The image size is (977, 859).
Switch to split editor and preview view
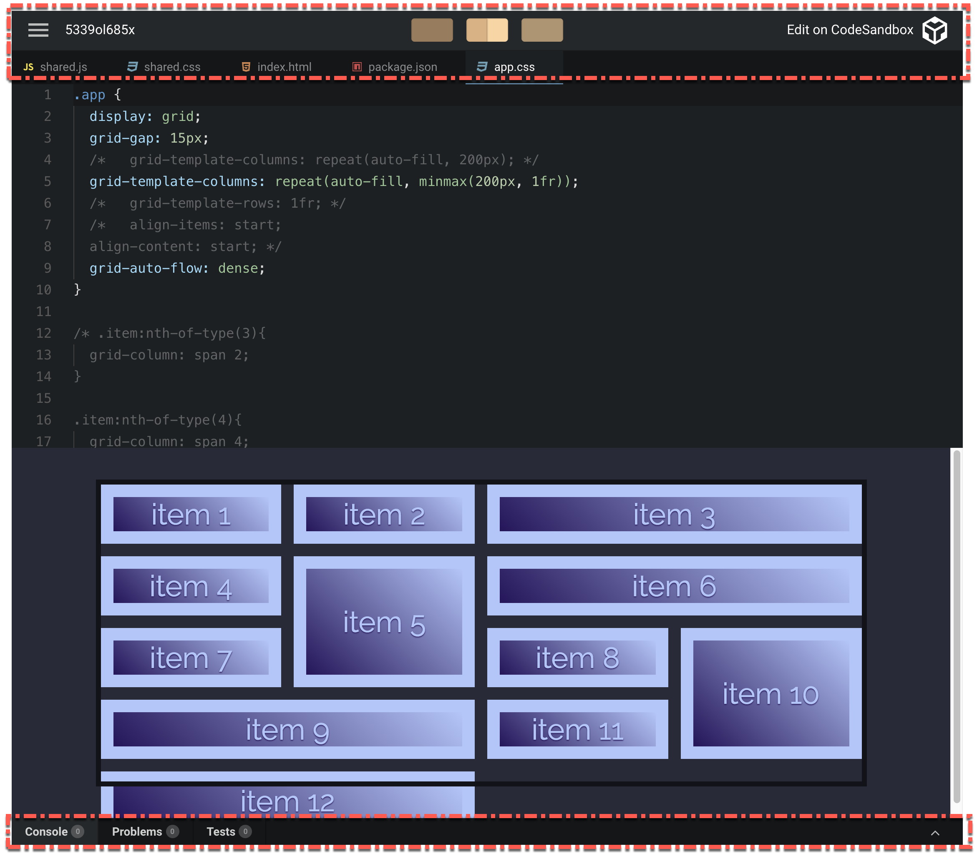(486, 30)
